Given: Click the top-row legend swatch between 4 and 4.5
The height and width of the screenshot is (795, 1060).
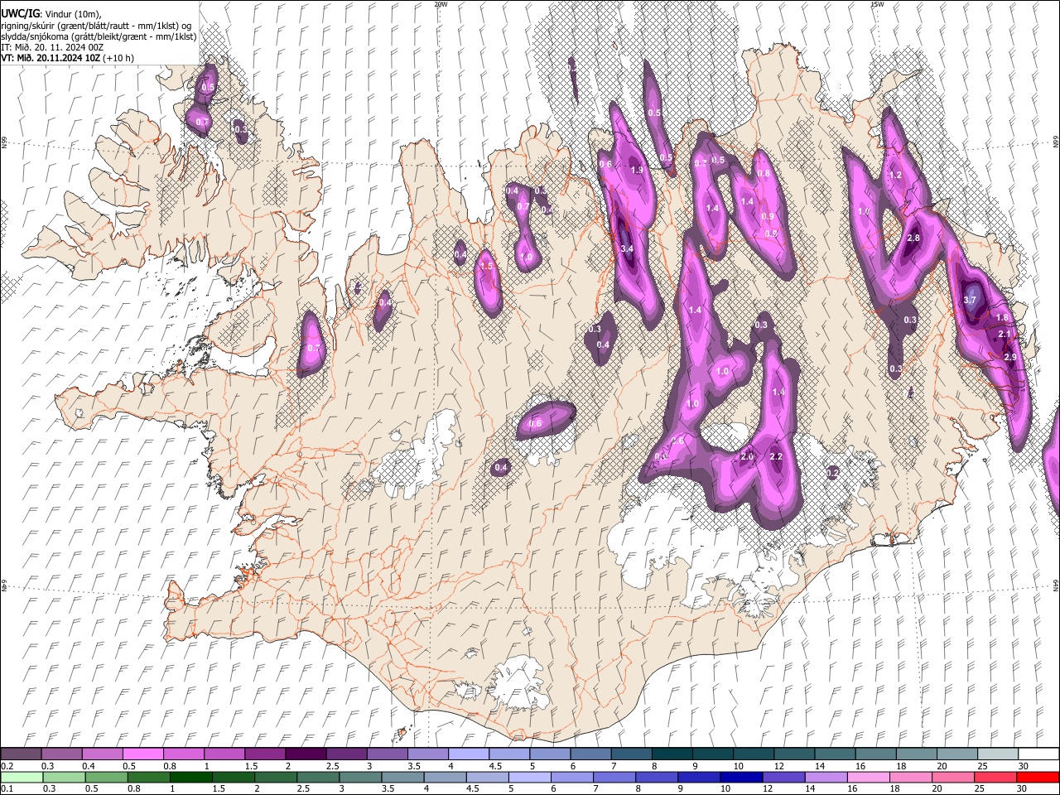Looking at the screenshot, I should click(x=469, y=754).
